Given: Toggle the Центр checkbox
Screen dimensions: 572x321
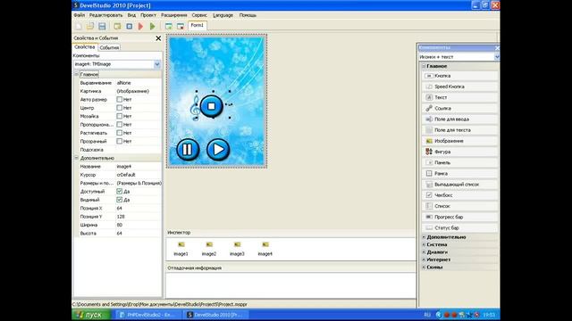Looking at the screenshot, I should click(x=119, y=108).
